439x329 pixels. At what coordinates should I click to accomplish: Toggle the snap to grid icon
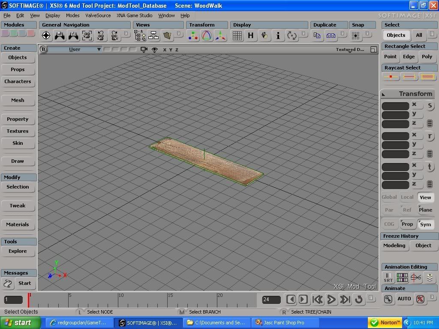tap(355, 36)
